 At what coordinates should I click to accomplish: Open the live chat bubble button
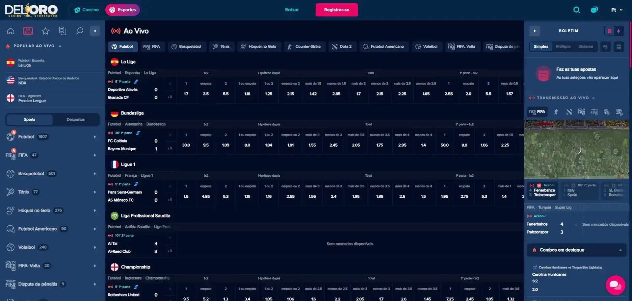(x=615, y=285)
